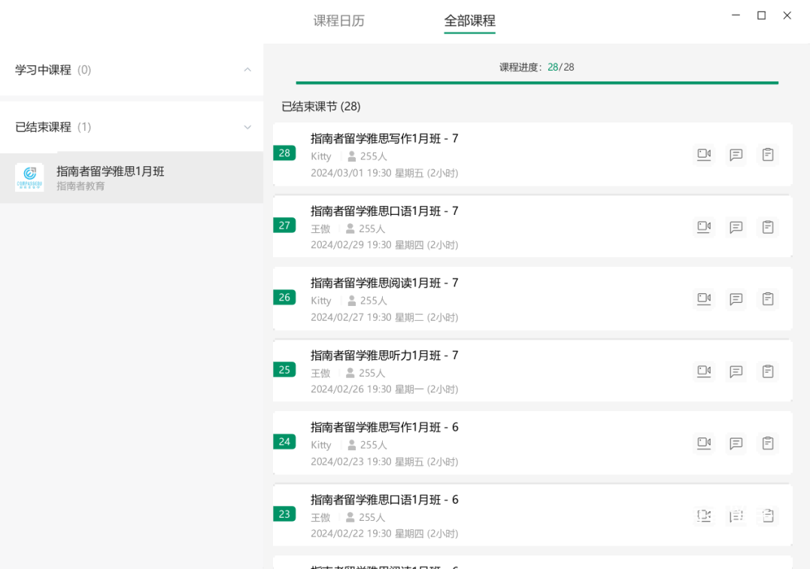Open lesson title 指南者留学雅思写作1月班 - 6

pyautogui.click(x=384, y=427)
